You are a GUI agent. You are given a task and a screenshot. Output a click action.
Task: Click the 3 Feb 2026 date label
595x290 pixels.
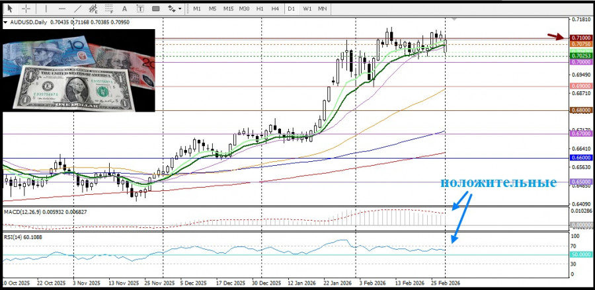(x=373, y=283)
